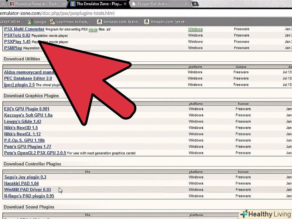
Task: Click 'file' header in Controller Plugins table
Action: pos(88,172)
